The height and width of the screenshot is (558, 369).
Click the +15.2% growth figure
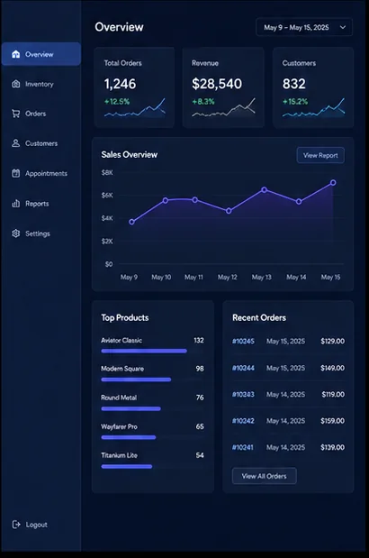(295, 102)
